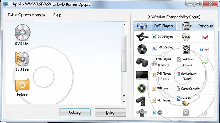Click the blue disc icon in chart header
This screenshot has height=123, width=220.
142,26
